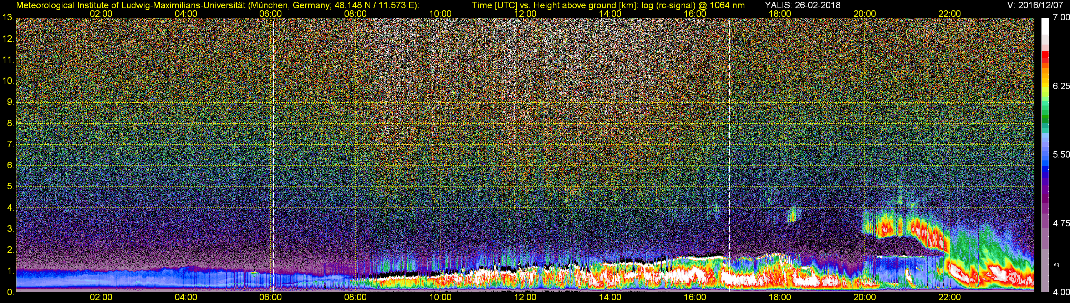
Task: Click the 22:00 label on the bottom time axis
Action: (949, 297)
